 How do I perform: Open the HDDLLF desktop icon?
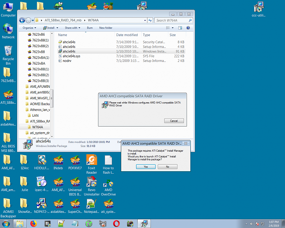pos(42,162)
